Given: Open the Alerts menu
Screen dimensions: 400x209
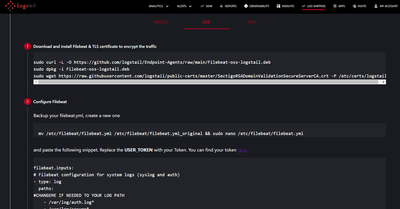Looking at the screenshot, I should [x=184, y=6].
